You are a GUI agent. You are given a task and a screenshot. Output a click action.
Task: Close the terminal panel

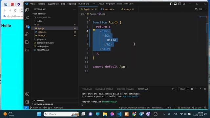pos(205,89)
